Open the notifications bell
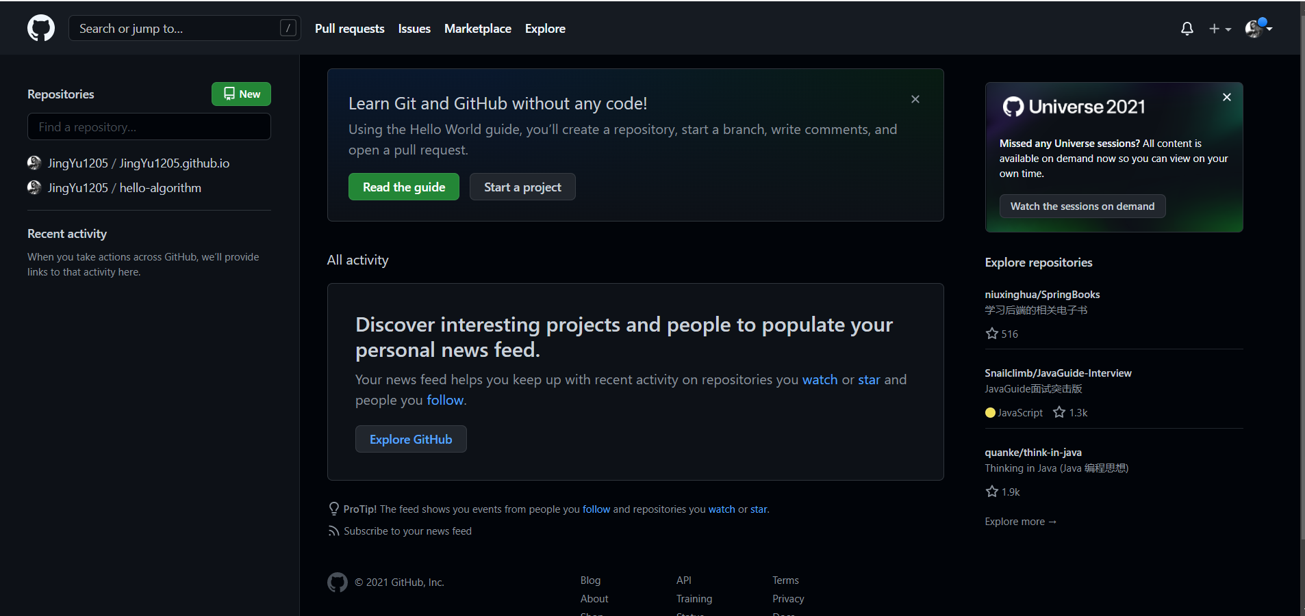This screenshot has height=616, width=1305. 1187,29
